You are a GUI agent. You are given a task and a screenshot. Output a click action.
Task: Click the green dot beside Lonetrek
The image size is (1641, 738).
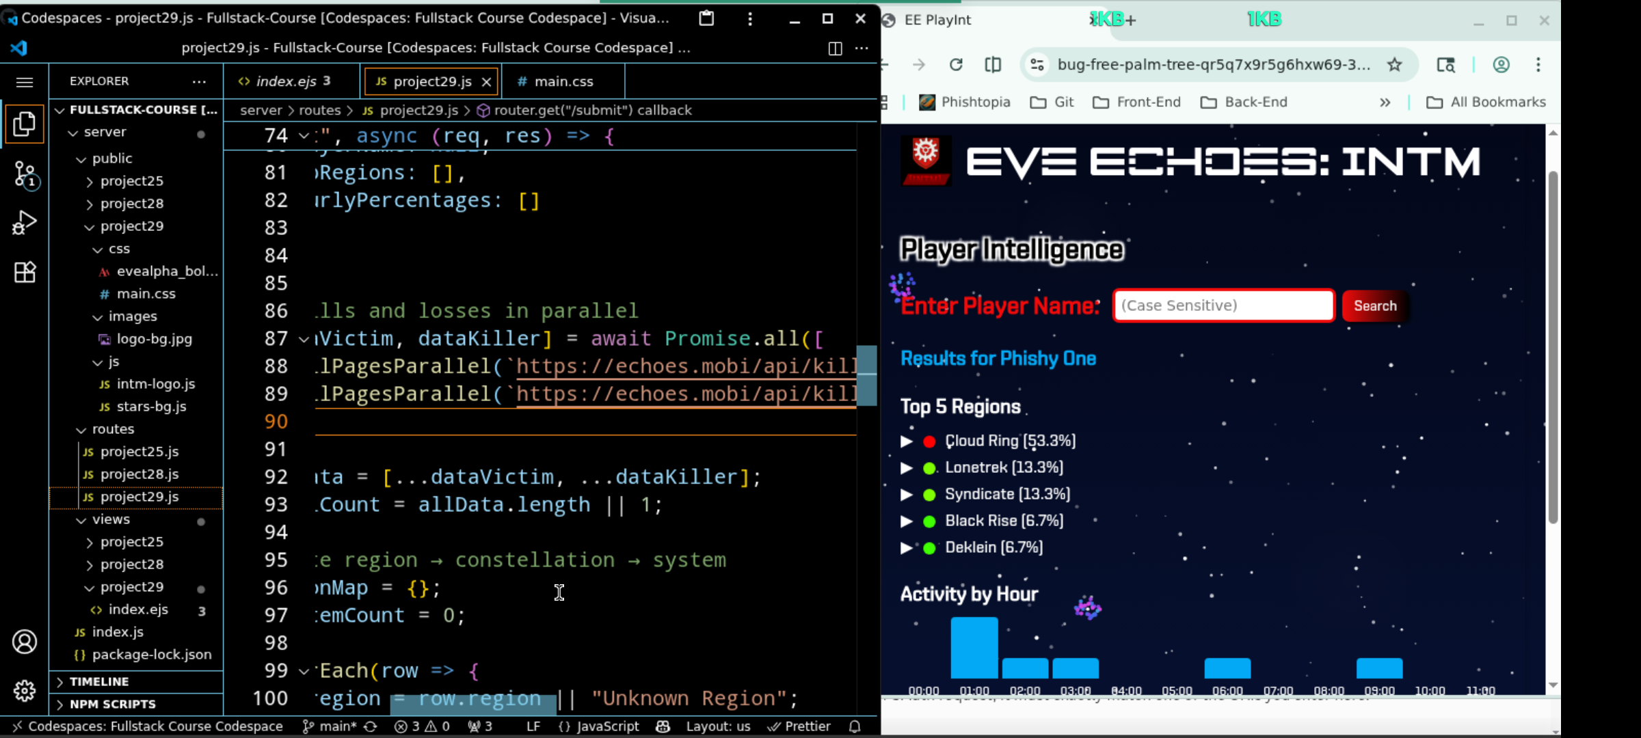click(929, 467)
